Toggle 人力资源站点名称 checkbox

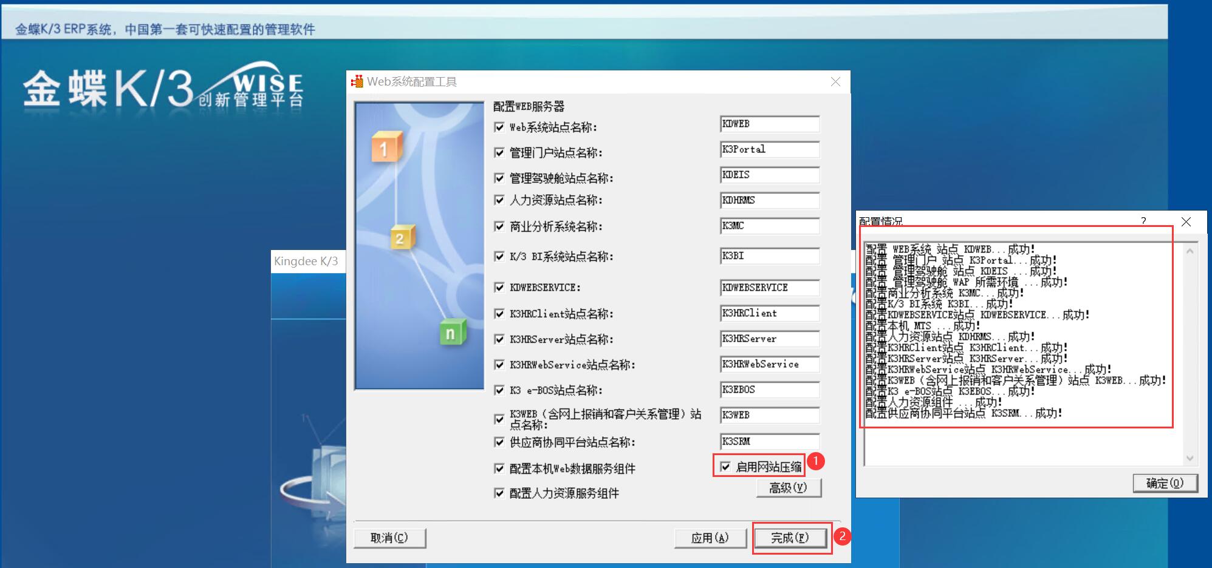(x=499, y=200)
